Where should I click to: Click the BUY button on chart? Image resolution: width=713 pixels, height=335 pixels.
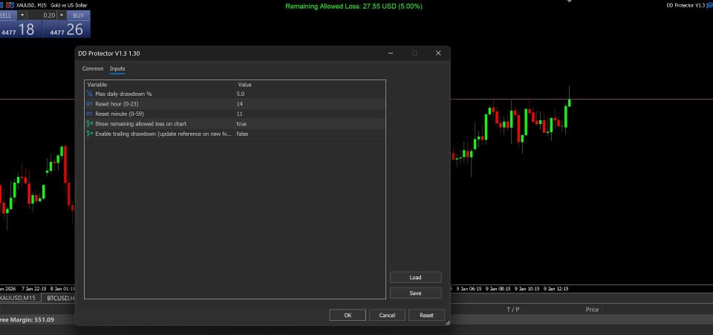pos(78,16)
